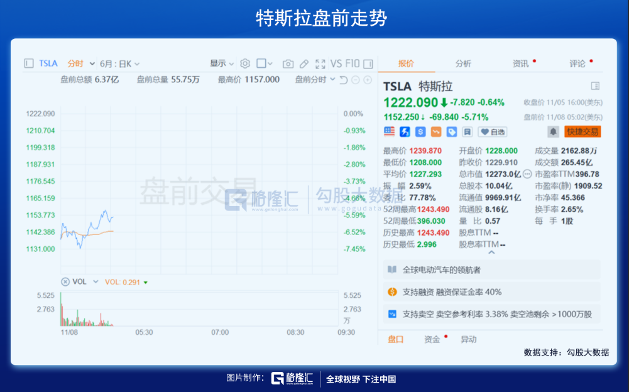The height and width of the screenshot is (392, 629).
Task: Click the zoom-in plus circle on chart
Action: coord(368,80)
